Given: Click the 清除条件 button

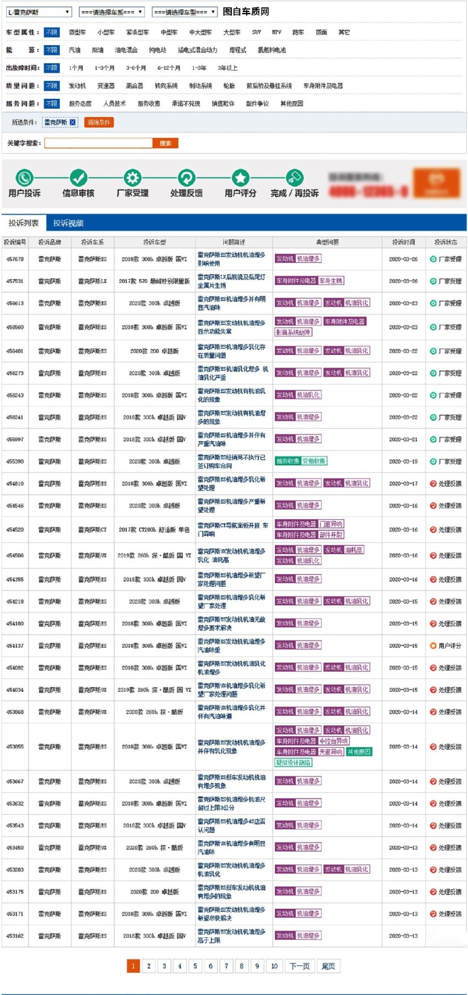Looking at the screenshot, I should (99, 122).
